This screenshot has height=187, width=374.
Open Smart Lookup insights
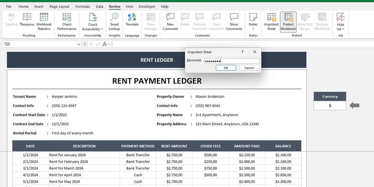tap(114, 22)
